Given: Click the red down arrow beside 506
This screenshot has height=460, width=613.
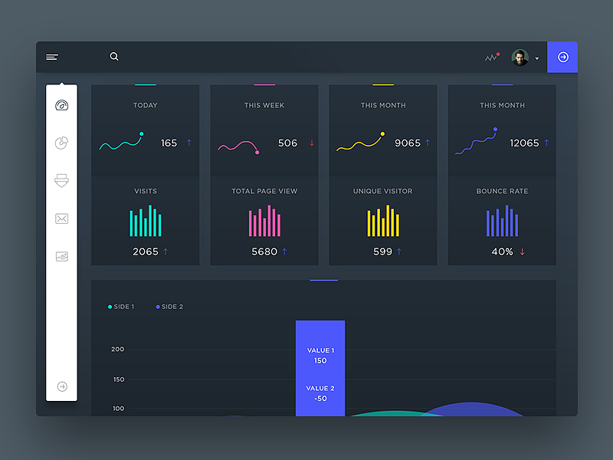Looking at the screenshot, I should point(312,143).
